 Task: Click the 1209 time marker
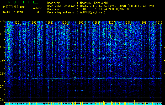click(143, 23)
